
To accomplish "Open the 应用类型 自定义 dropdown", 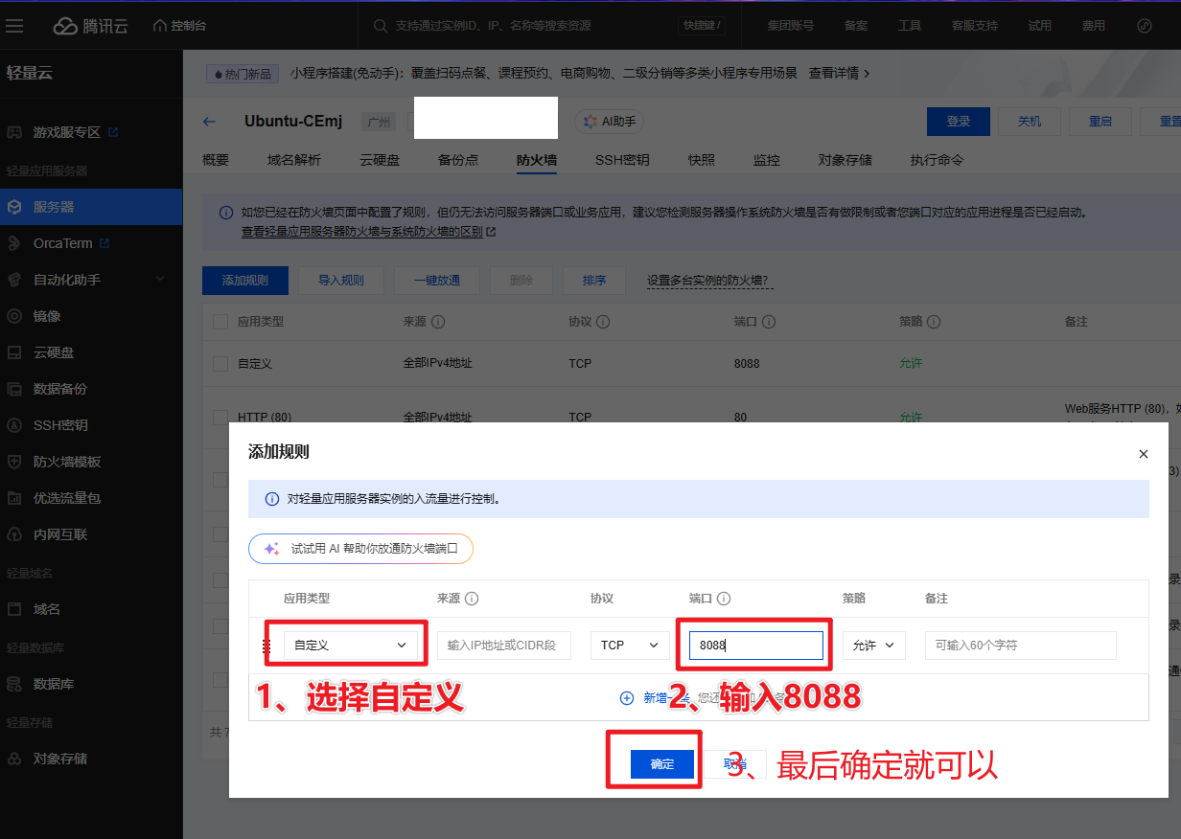I will coord(350,646).
